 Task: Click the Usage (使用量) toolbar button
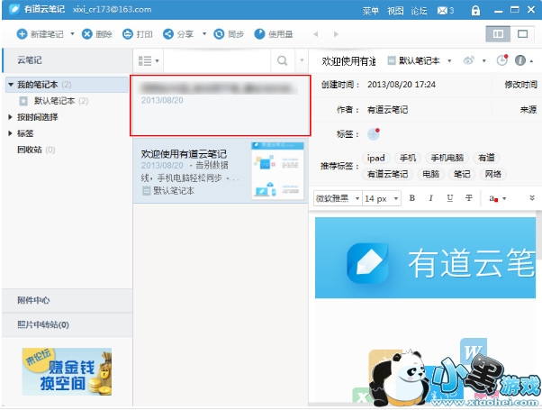[274, 34]
